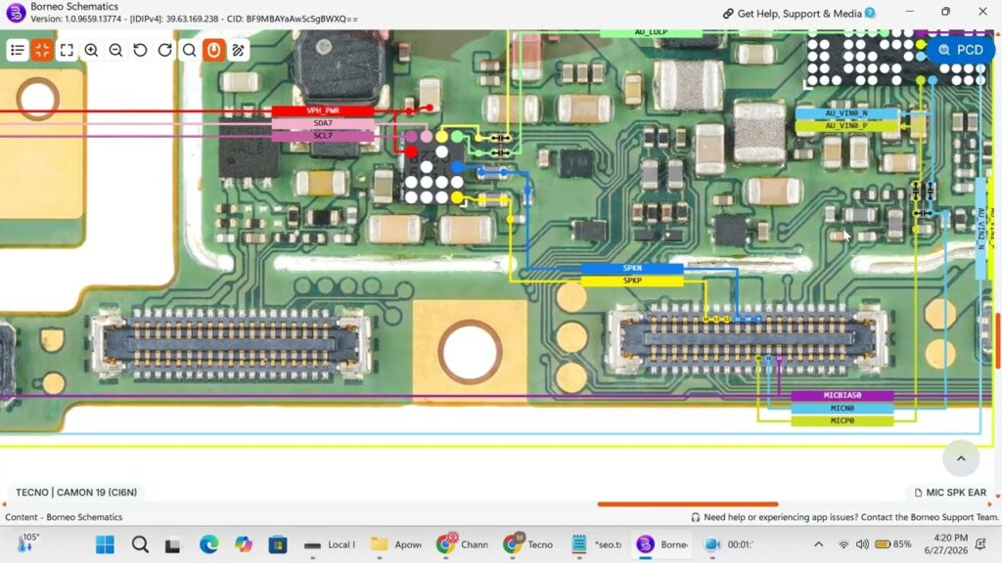Select the MICBIAS0 net label
This screenshot has height=563, width=1002.
coord(843,395)
